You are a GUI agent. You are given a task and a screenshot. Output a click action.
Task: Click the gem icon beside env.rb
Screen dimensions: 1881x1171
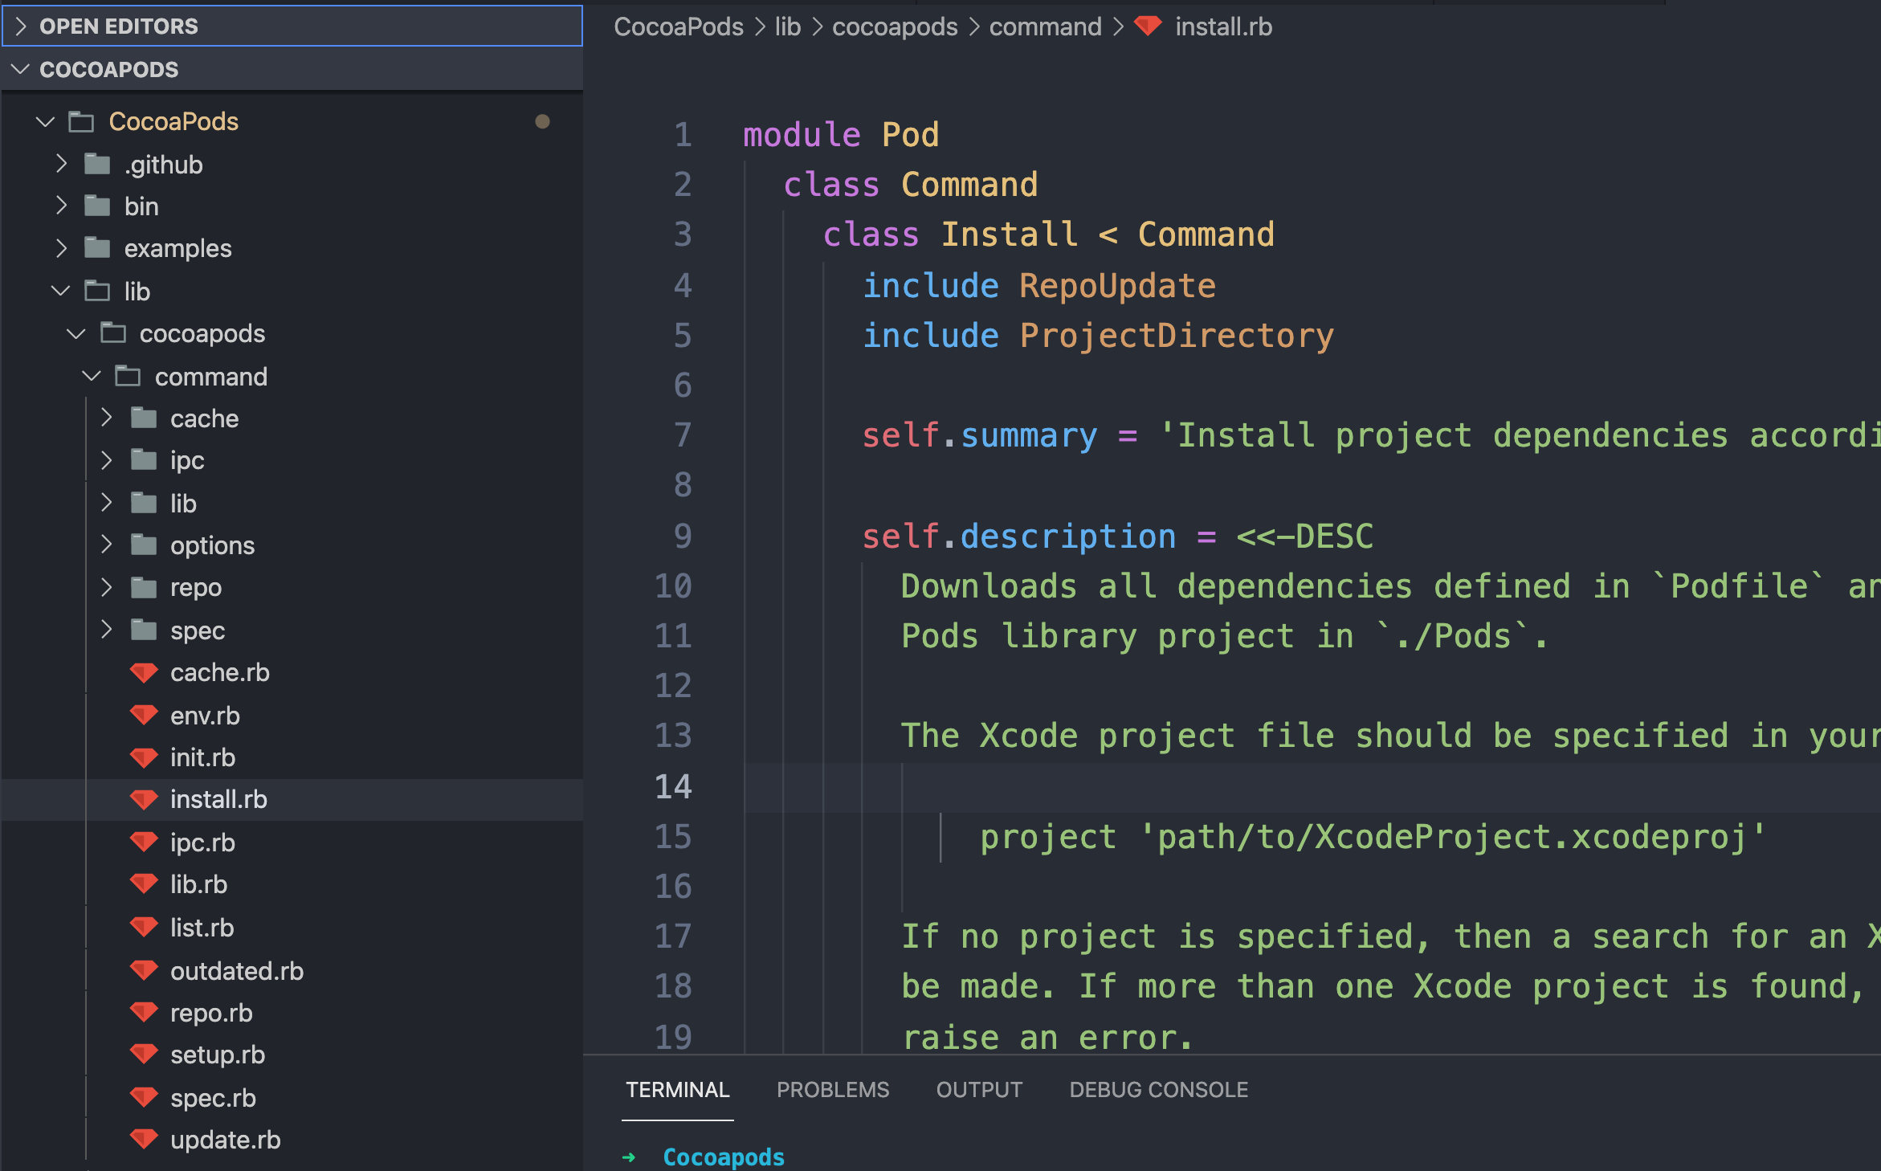point(145,715)
